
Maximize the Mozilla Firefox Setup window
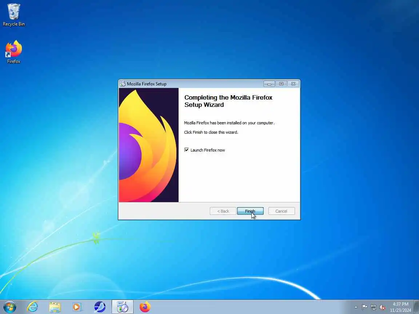pos(281,84)
